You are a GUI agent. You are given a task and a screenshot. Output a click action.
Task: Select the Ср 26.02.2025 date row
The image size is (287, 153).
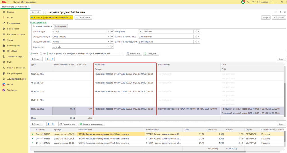point(41,74)
